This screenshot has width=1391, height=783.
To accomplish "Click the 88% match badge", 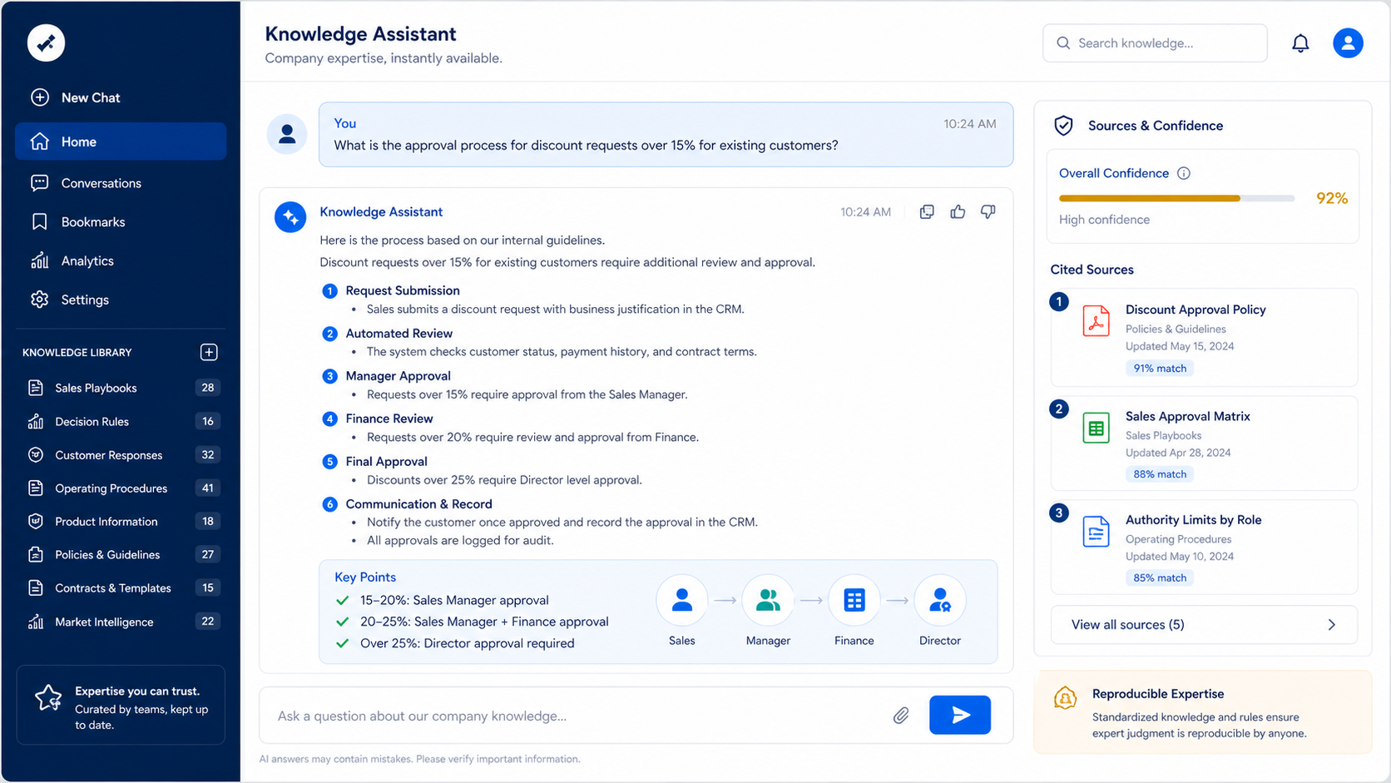I will 1160,474.
